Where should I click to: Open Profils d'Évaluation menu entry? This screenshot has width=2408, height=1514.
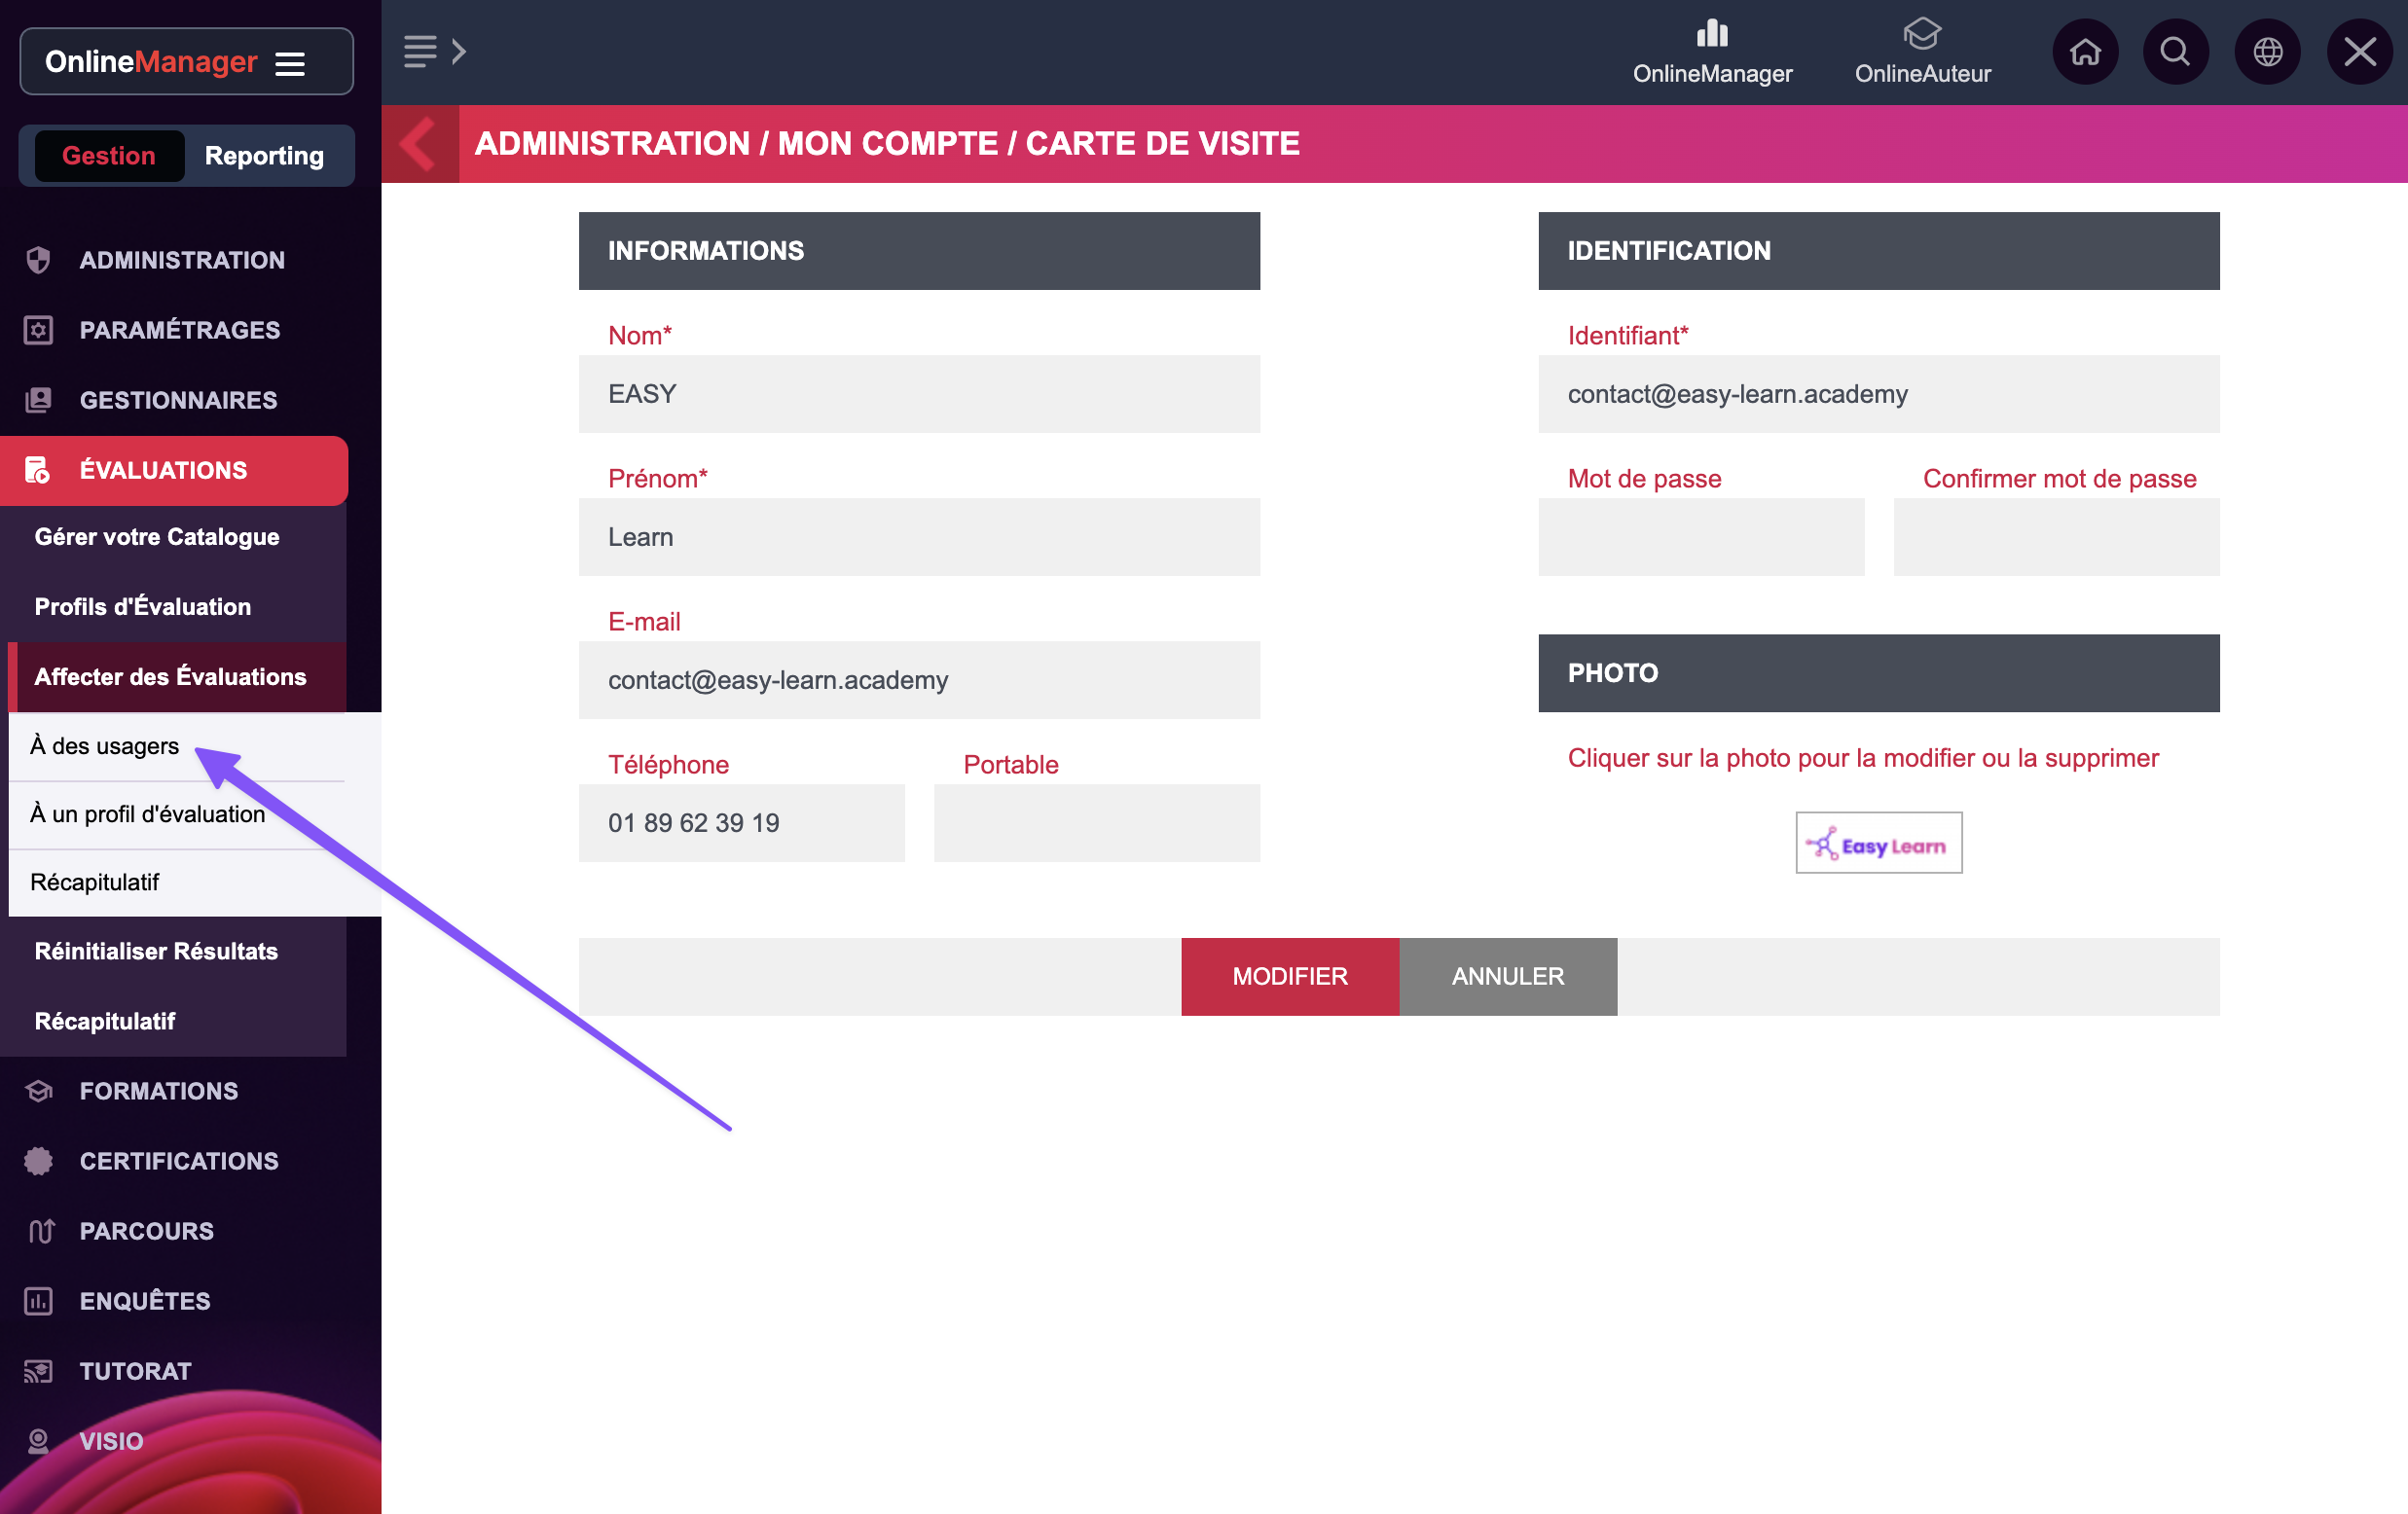pyautogui.click(x=143, y=607)
